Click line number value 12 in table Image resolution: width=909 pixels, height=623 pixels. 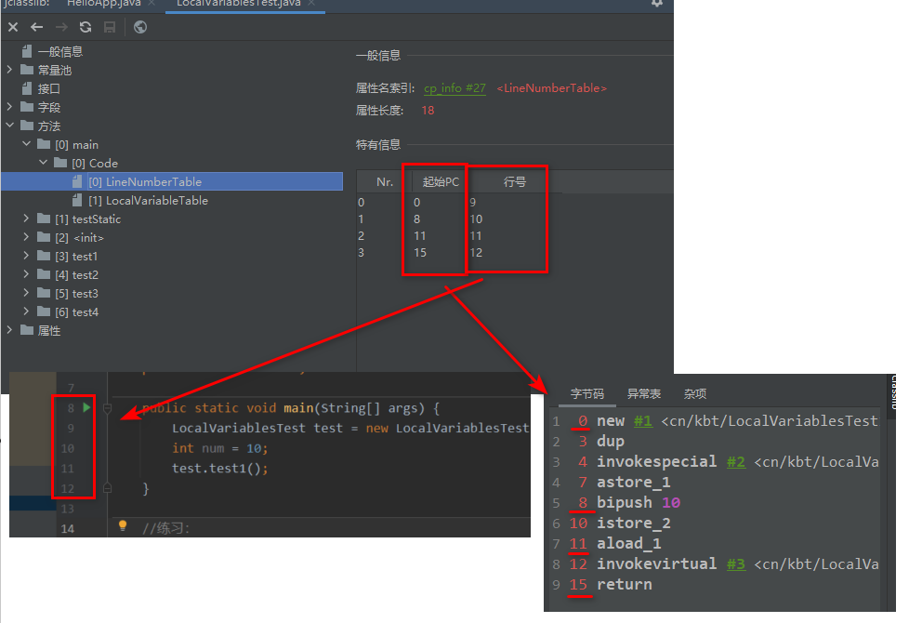coord(476,252)
